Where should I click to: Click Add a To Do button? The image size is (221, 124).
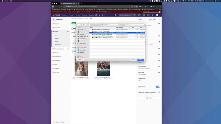point(152,19)
